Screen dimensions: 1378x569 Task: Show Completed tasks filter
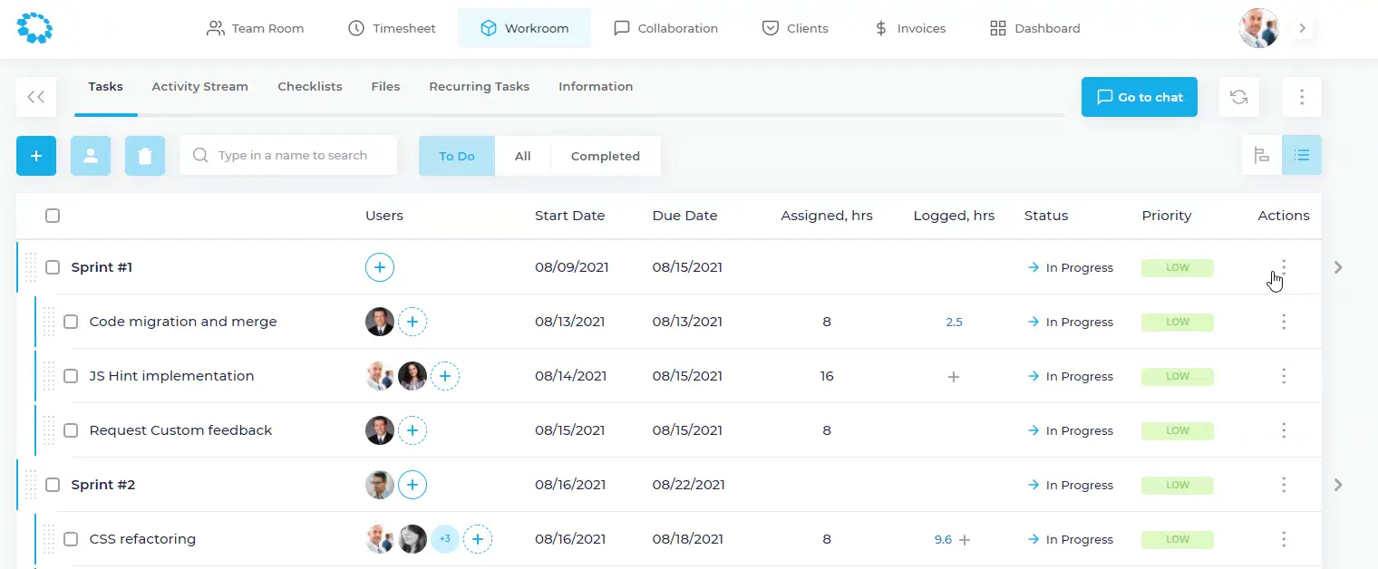coord(605,156)
